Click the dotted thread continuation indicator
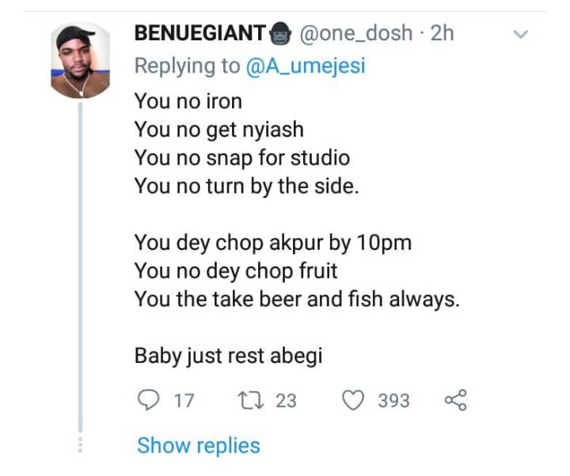The image size is (570, 476). [79, 445]
